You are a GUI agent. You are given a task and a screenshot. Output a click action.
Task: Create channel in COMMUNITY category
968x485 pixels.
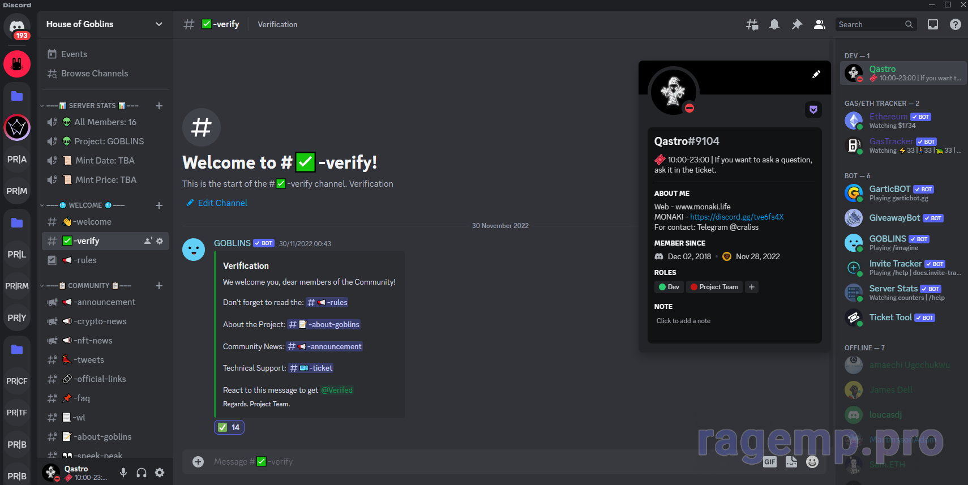click(159, 286)
